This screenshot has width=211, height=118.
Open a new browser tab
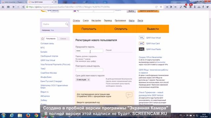[x=56, y=2]
